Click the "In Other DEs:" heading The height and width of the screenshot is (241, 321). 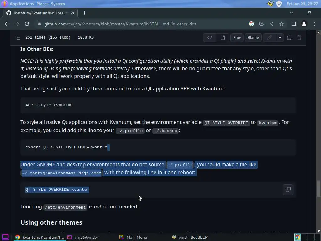pos(37,49)
